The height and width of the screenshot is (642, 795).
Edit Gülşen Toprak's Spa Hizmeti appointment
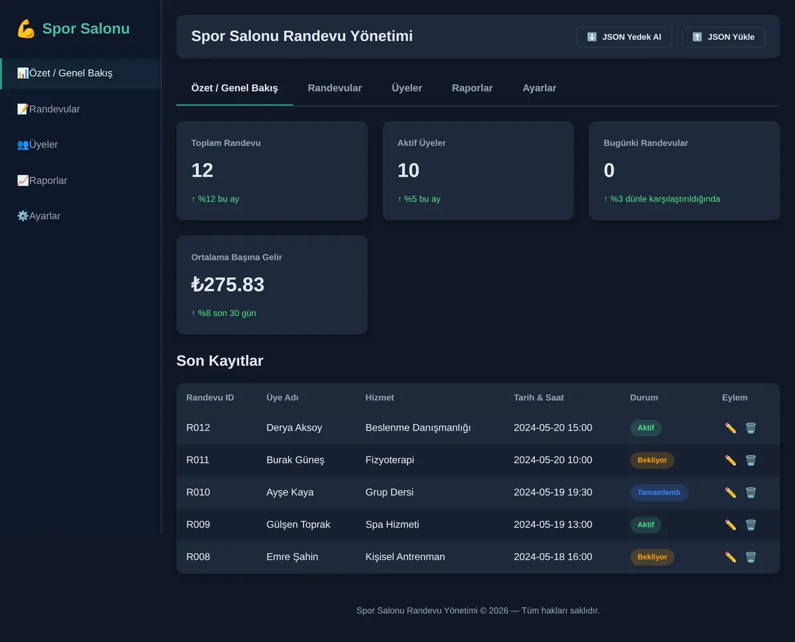(731, 525)
